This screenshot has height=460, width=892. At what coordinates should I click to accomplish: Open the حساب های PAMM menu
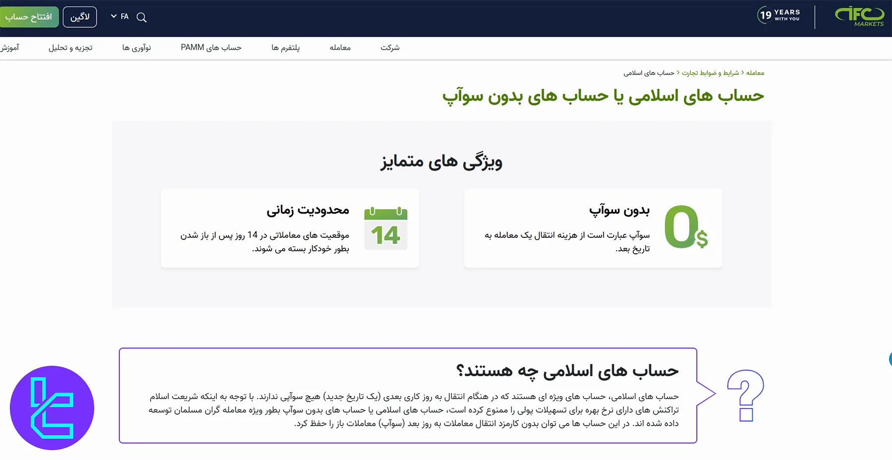pyautogui.click(x=211, y=48)
